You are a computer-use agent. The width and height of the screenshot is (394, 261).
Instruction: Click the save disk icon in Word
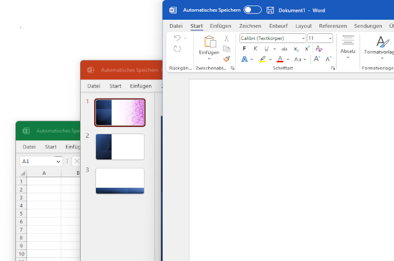click(270, 10)
